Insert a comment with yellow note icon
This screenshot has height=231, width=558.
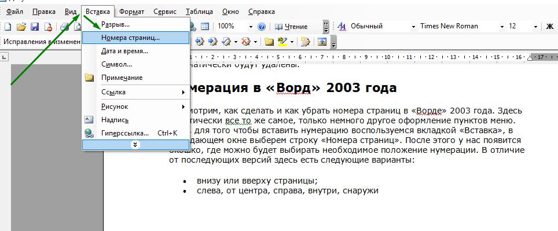click(269, 42)
